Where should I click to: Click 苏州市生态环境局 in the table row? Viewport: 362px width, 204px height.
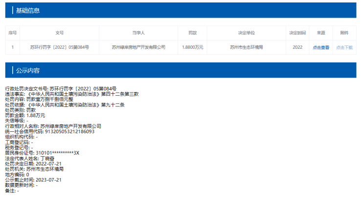247,47
